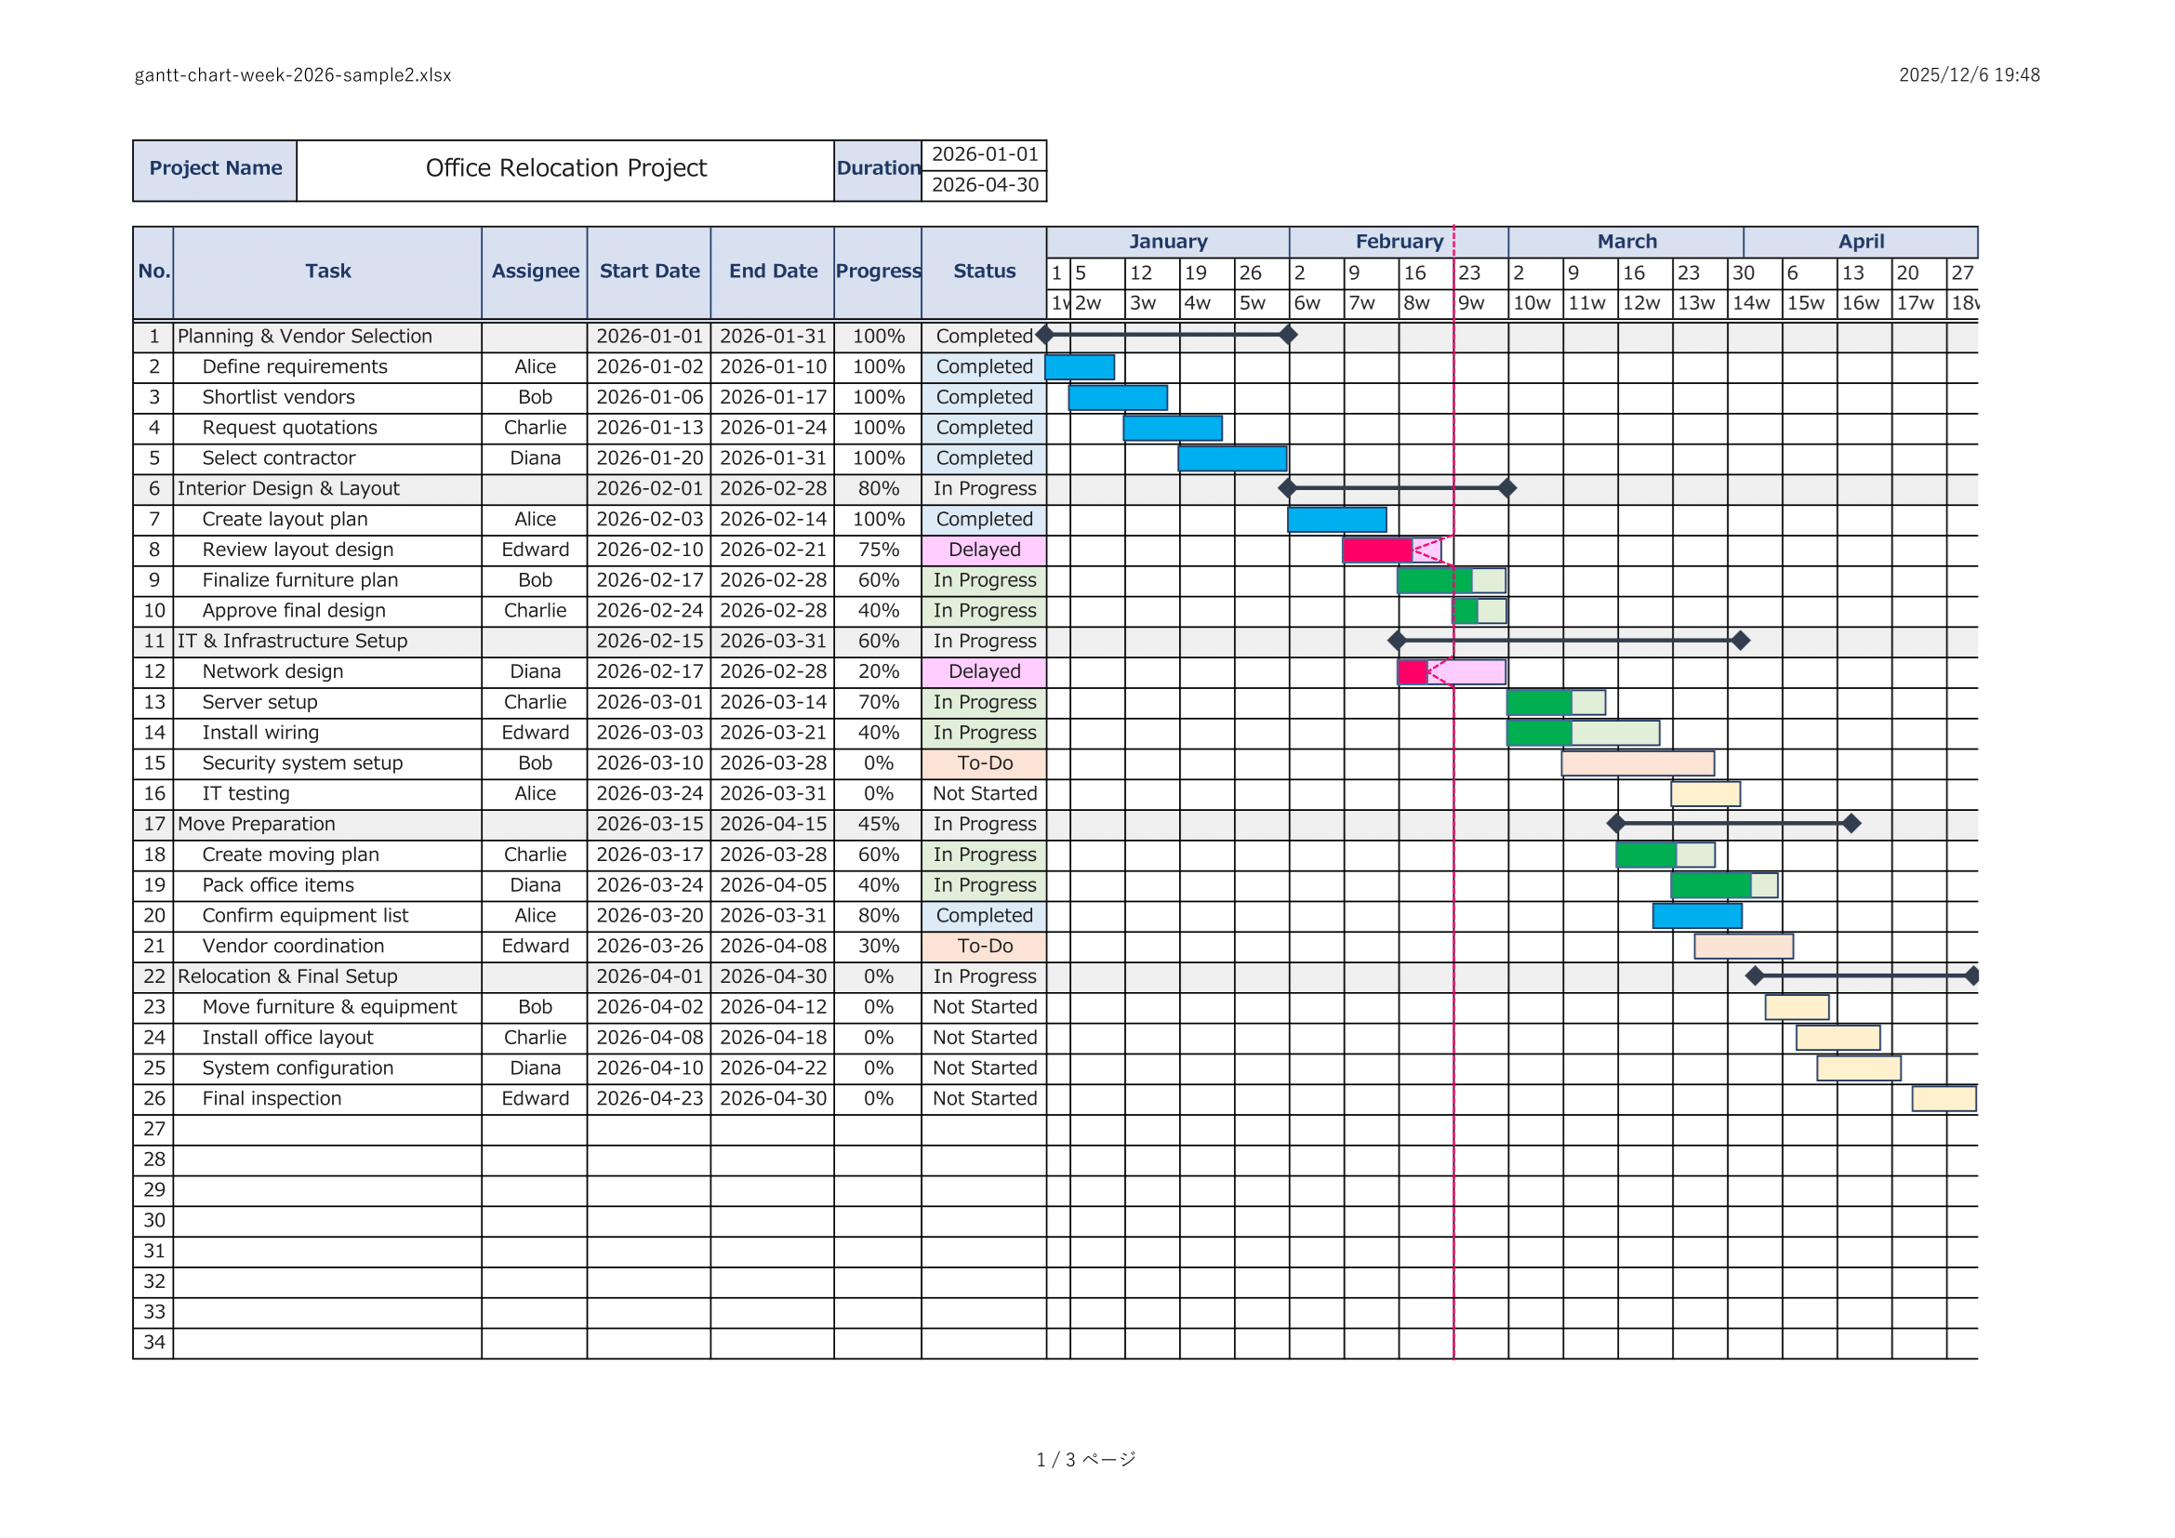Screen dimensions: 2175x1538
Task: Select the 'Completed' status for Select contractor
Action: pyautogui.click(x=982, y=457)
